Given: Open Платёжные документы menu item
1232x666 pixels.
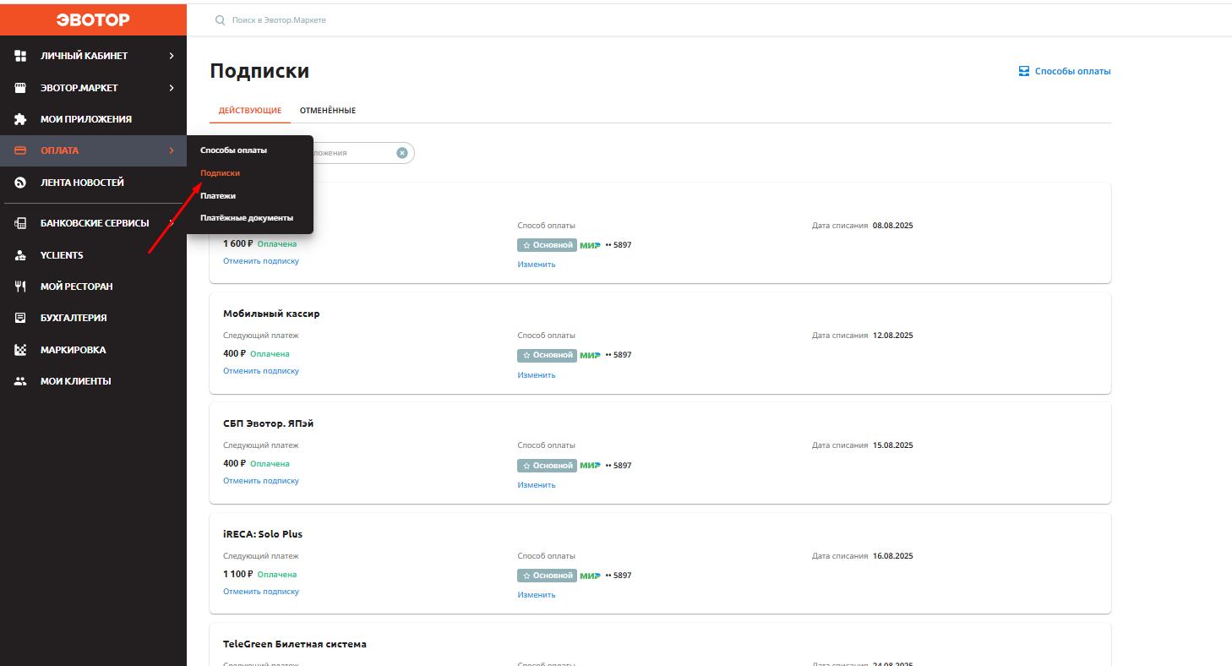Looking at the screenshot, I should [247, 218].
